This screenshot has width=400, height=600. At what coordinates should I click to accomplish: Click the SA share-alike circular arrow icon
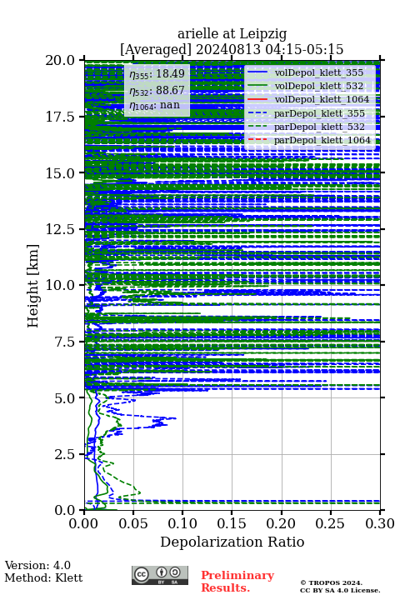pos(175,572)
